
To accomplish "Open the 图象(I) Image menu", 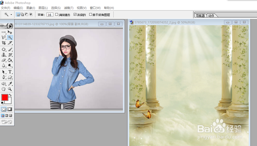I will (x=30, y=8).
